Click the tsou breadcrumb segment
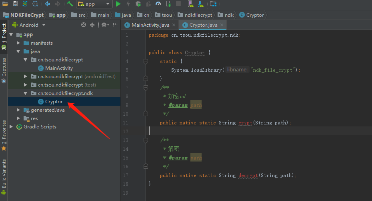Viewport: 372px width, 201px height. [x=163, y=15]
